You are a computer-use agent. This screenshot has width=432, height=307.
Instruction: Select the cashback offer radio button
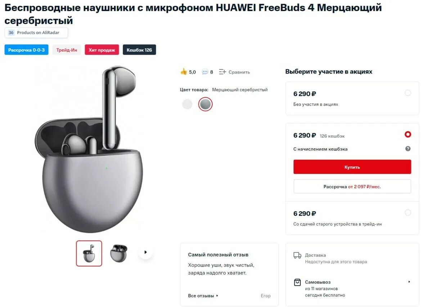coord(408,134)
